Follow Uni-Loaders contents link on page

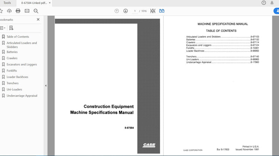[222, 59]
